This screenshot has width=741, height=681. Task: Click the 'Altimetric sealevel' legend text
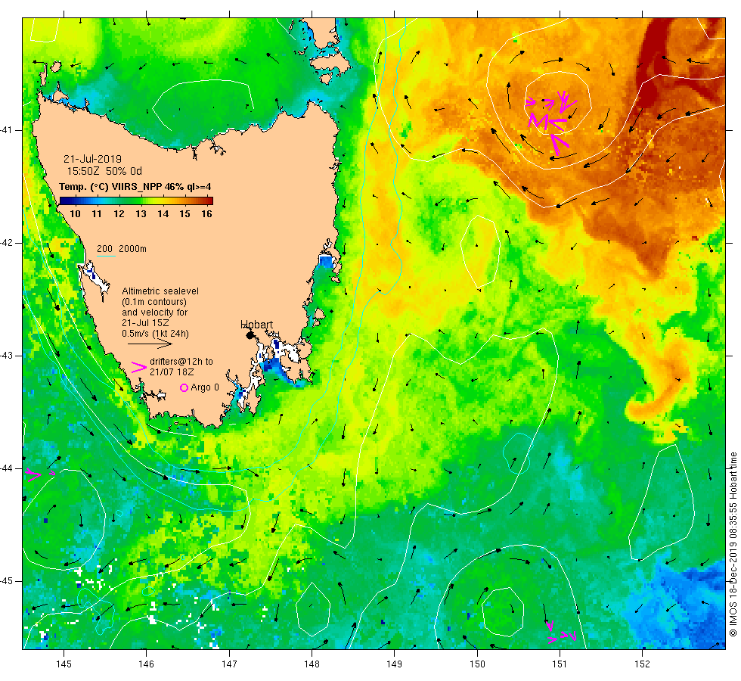pyautogui.click(x=160, y=291)
